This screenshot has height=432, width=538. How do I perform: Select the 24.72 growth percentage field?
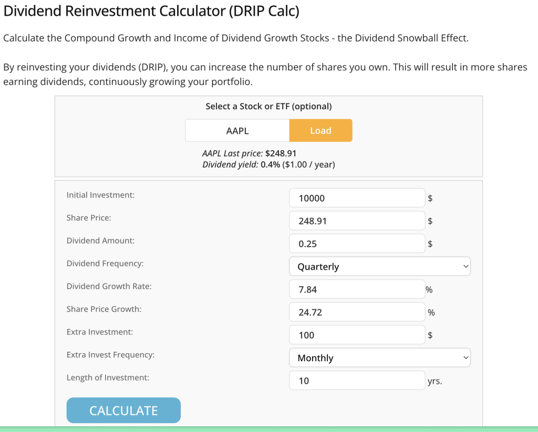click(x=356, y=311)
